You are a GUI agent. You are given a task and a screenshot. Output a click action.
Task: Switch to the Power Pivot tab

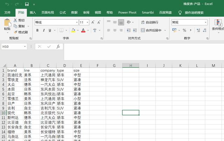pyautogui.click(x=127, y=13)
